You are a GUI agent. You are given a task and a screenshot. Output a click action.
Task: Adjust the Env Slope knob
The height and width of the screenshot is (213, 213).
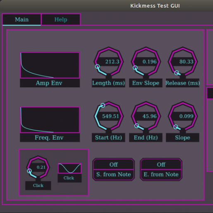146,62
